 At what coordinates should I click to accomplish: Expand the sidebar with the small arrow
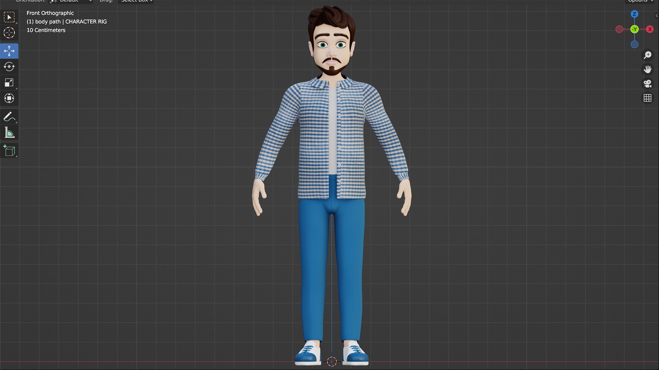(x=657, y=15)
